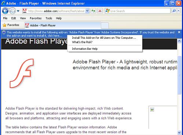Screen dimensions: 183x135
Task: Close the information bar
Action: click(x=179, y=32)
